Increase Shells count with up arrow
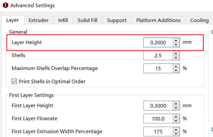The width and height of the screenshot is (213, 137). click(x=176, y=53)
